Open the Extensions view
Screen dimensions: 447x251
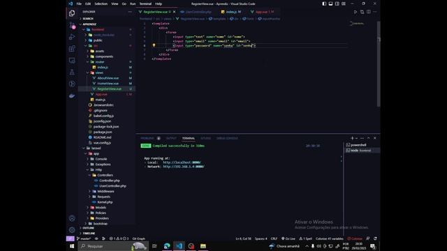(72, 49)
